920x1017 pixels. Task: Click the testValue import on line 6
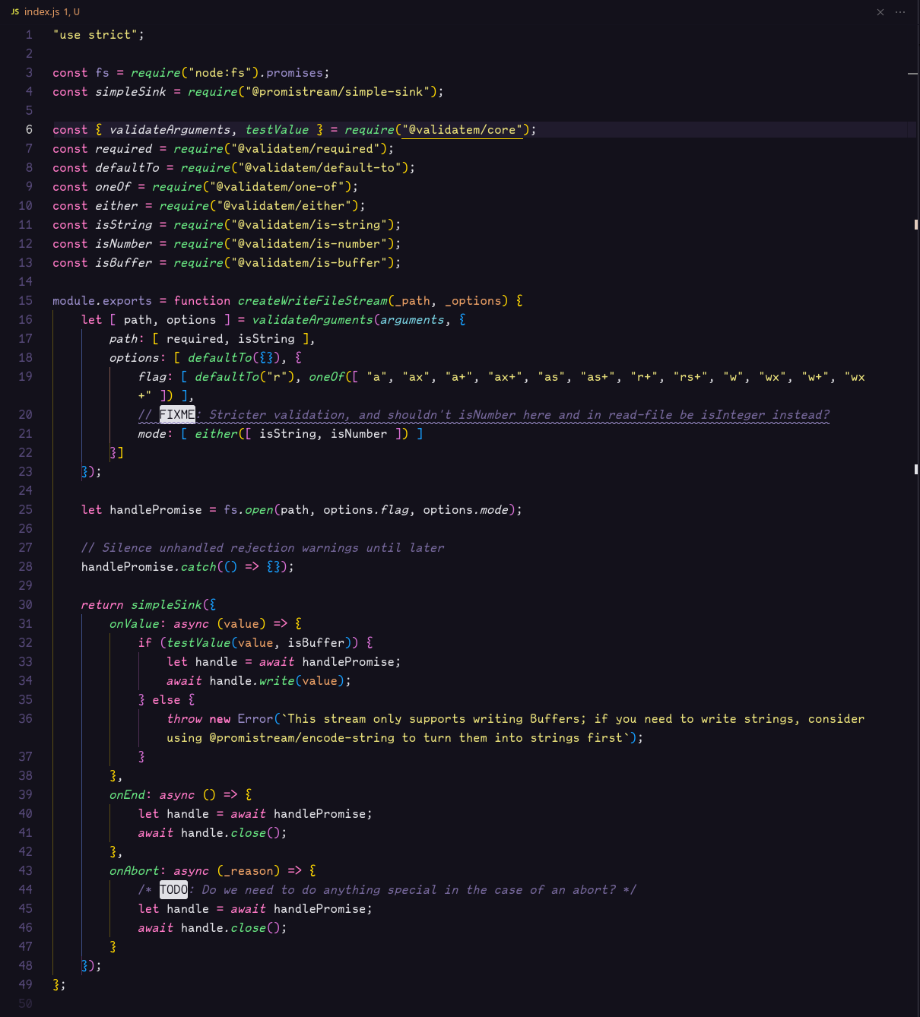click(277, 129)
